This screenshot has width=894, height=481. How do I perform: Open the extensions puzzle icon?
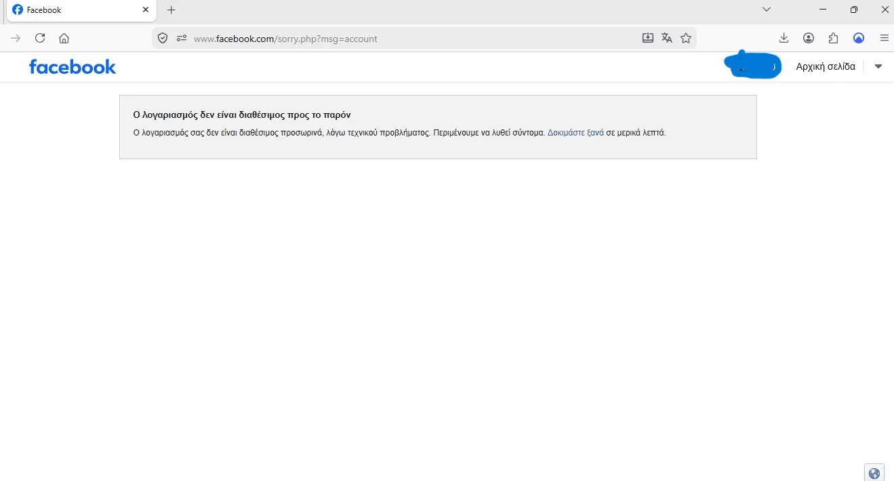834,38
